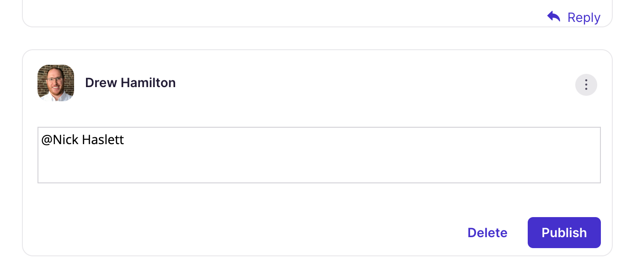The width and height of the screenshot is (621, 270).
Task: Open Drew Hamilton's avatar image
Action: [56, 83]
